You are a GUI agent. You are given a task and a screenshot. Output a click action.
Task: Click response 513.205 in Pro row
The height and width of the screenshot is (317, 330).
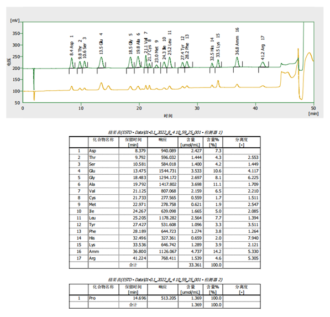coord(169,298)
